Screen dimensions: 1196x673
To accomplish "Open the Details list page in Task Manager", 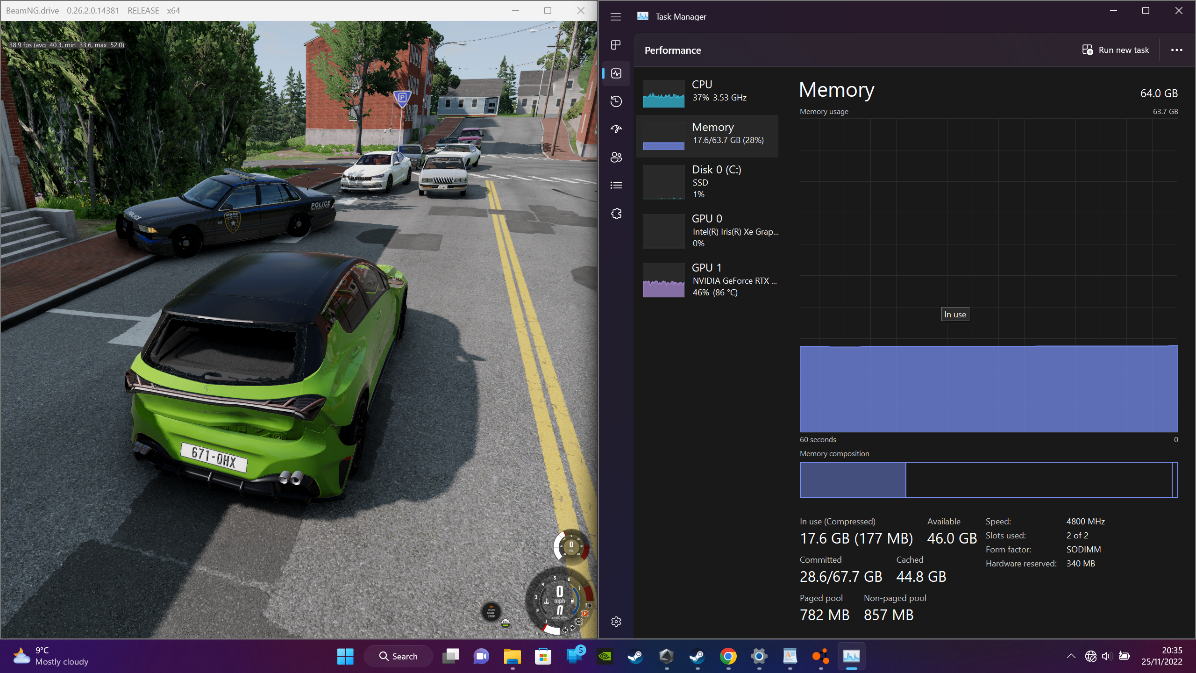I will point(616,186).
